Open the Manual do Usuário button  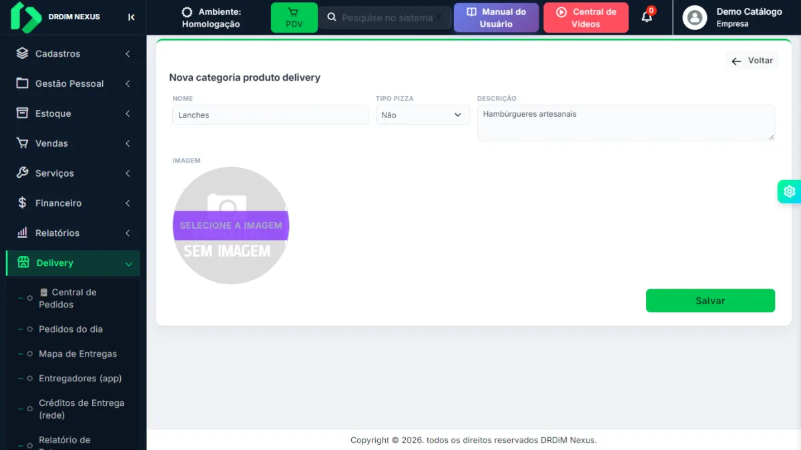tap(496, 17)
